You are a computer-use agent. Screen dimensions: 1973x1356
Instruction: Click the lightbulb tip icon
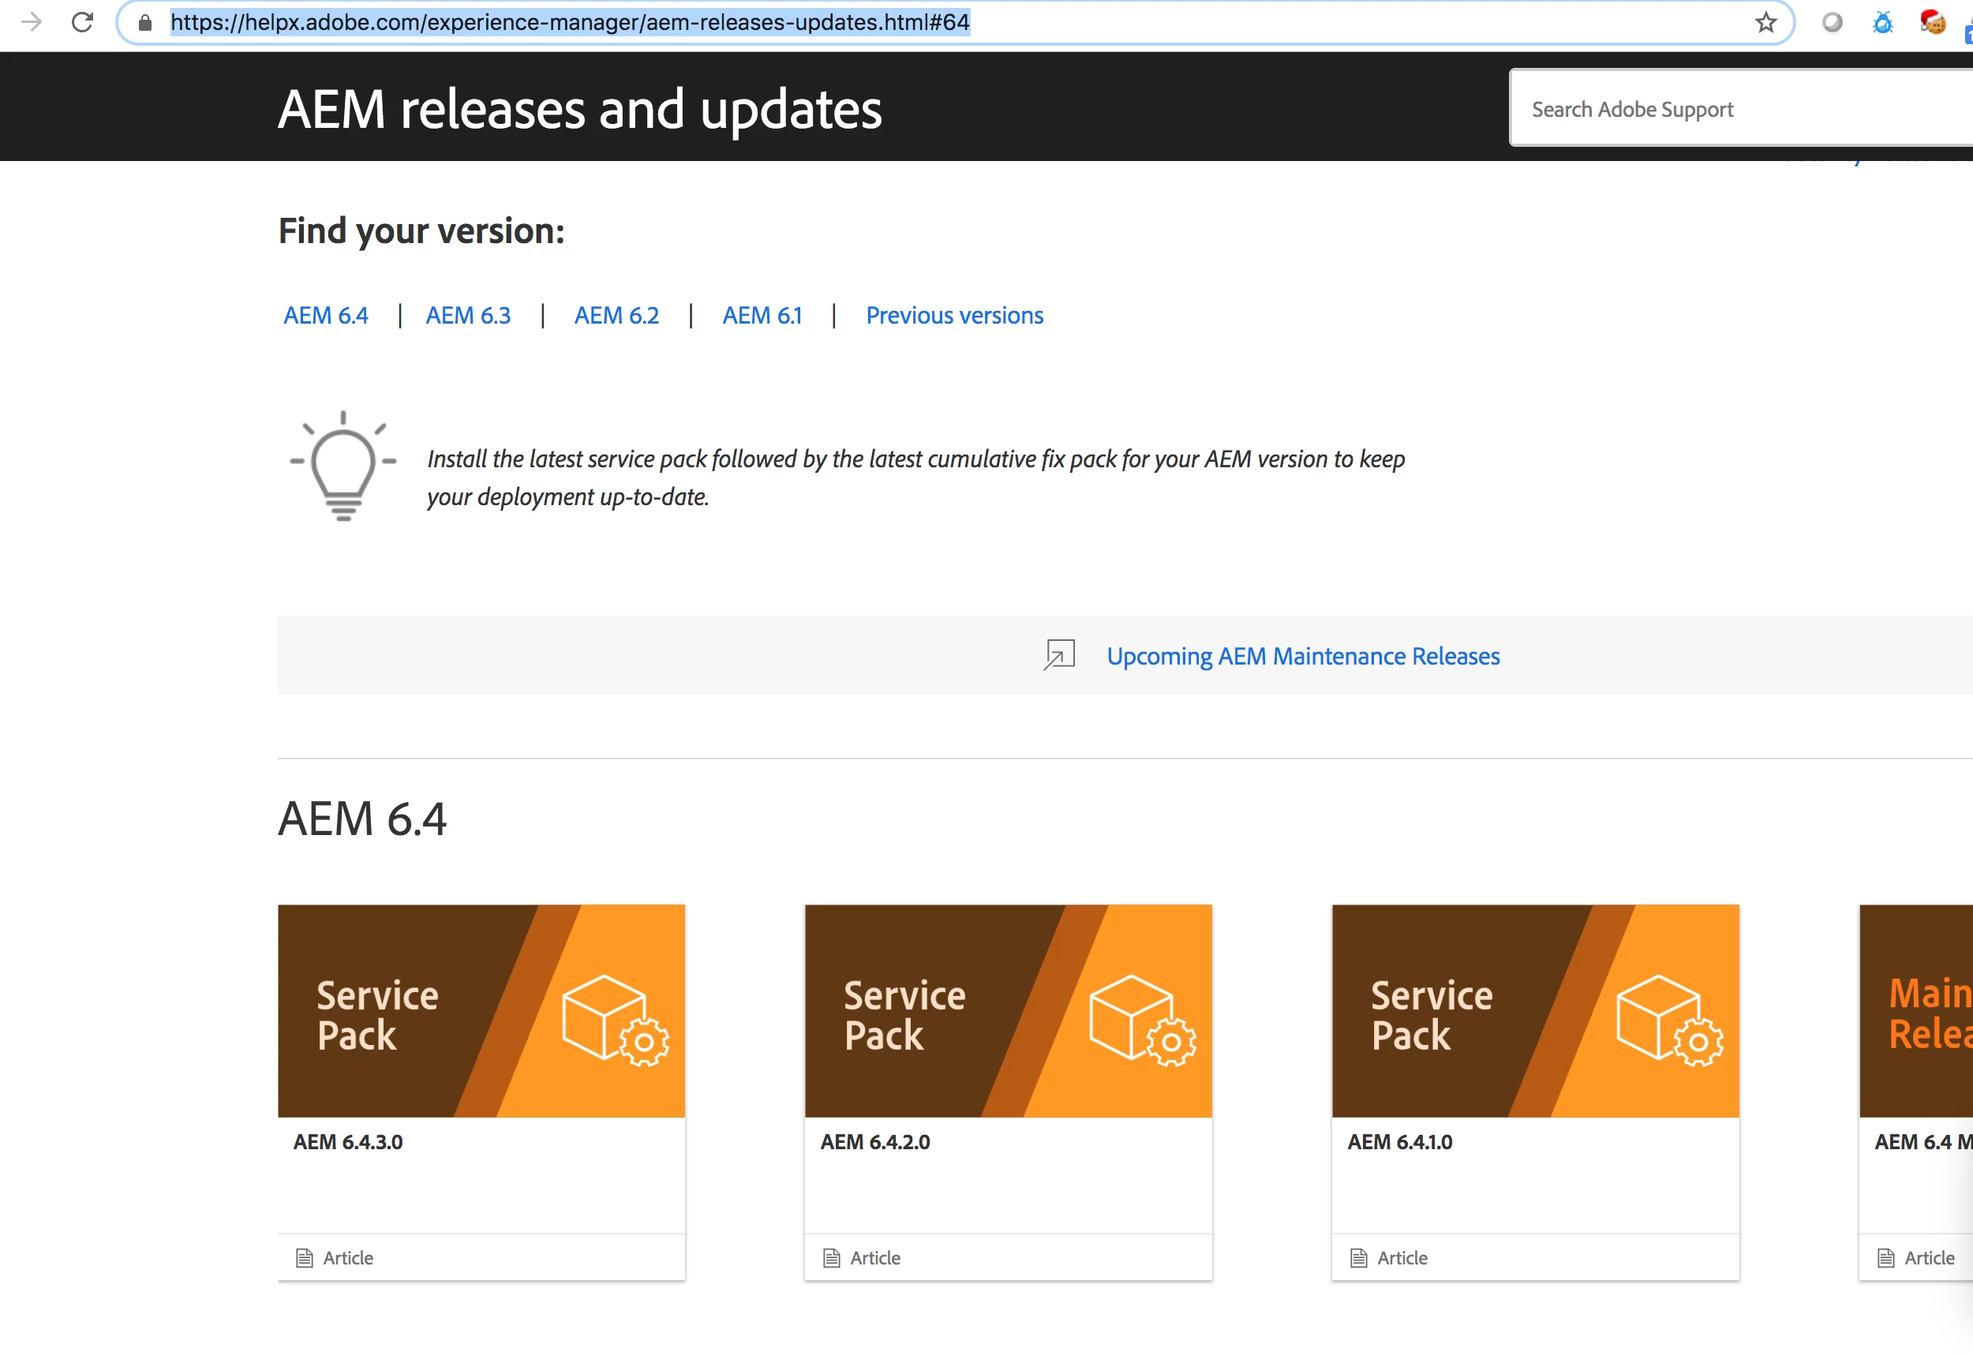pyautogui.click(x=343, y=466)
